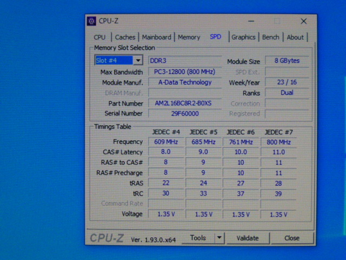Screen dimensions: 346x260
Task: Open the Tools dropdown arrow menu
Action: pos(219,238)
